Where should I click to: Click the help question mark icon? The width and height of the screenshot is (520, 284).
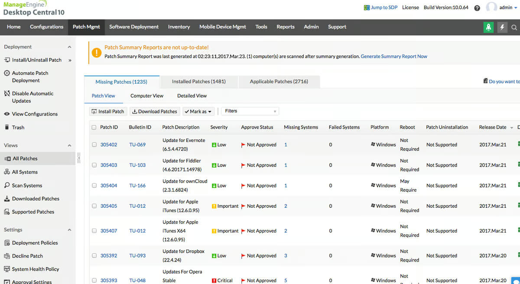click(x=477, y=8)
